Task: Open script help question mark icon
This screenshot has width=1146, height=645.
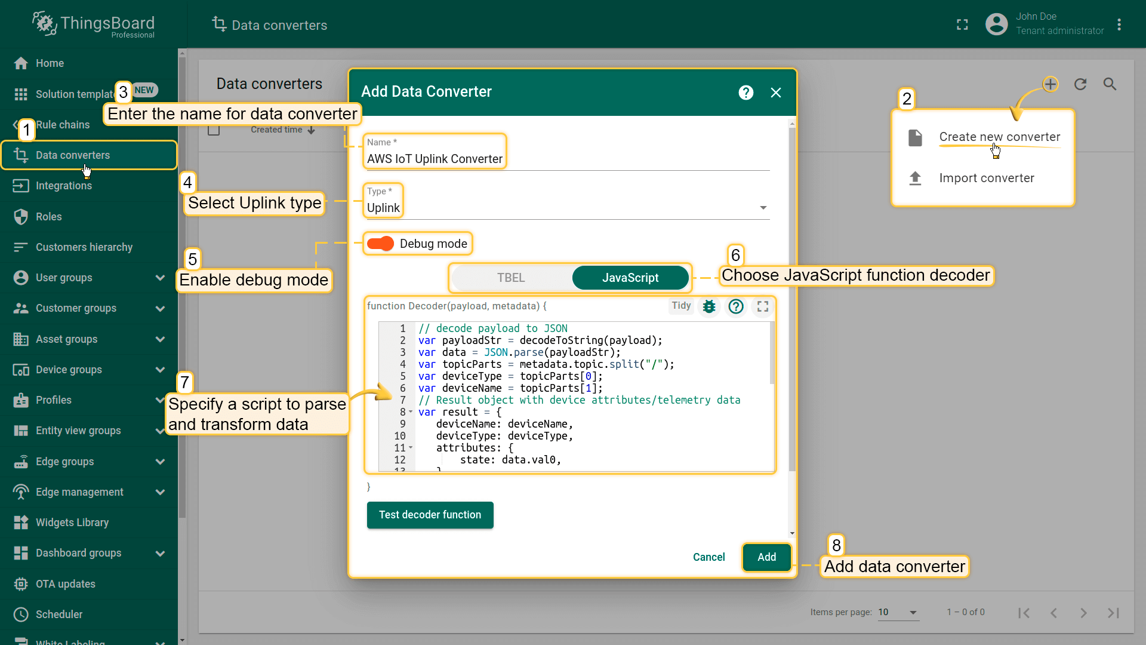Action: [x=736, y=306]
